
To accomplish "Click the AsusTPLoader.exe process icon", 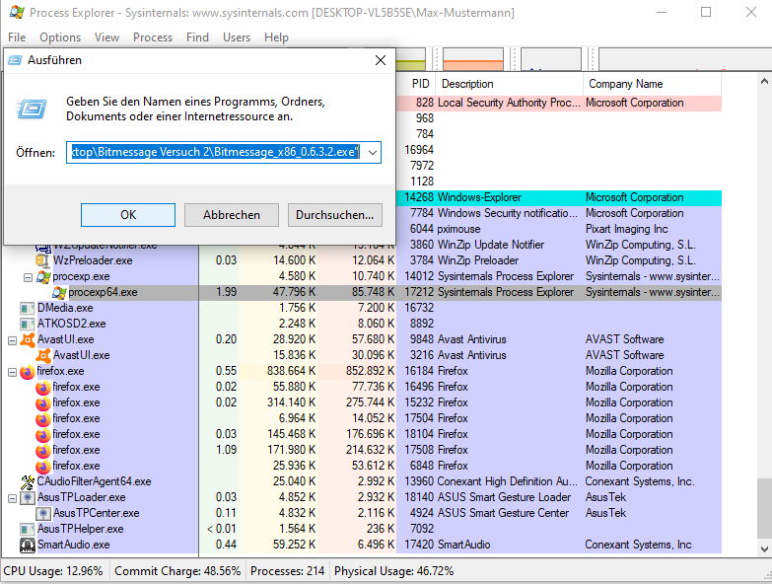I will [28, 498].
